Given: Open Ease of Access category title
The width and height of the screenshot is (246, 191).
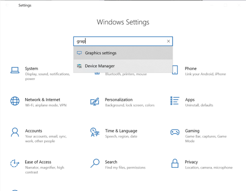Looking at the screenshot, I should click(x=38, y=162).
